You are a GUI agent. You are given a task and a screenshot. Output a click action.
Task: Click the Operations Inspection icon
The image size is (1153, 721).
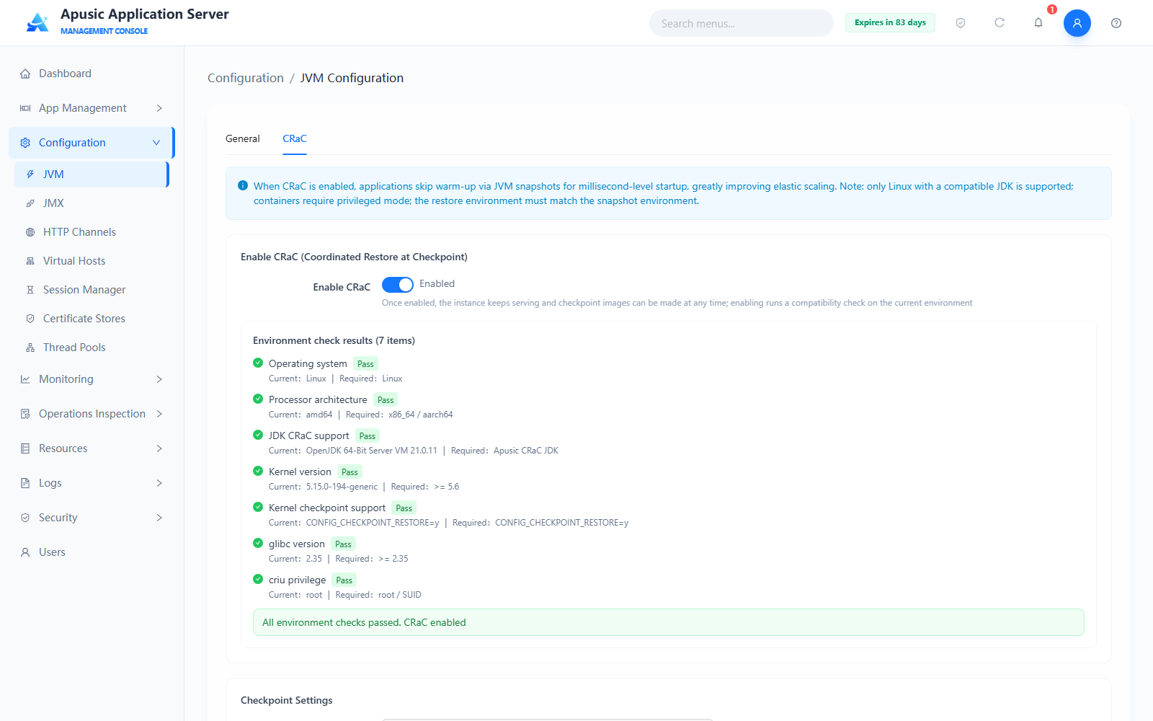pyautogui.click(x=25, y=414)
